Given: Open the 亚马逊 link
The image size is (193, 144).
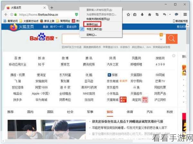Looking at the screenshot, I should point(89,81).
